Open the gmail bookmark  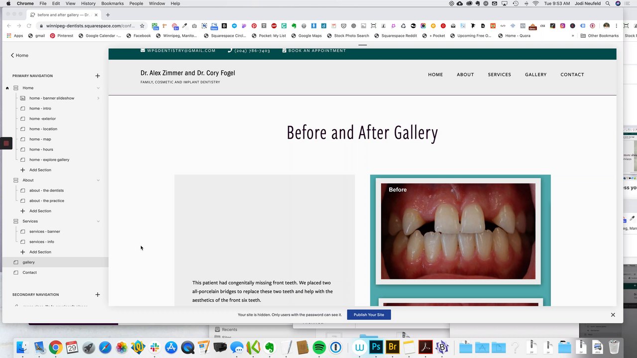[x=36, y=36]
